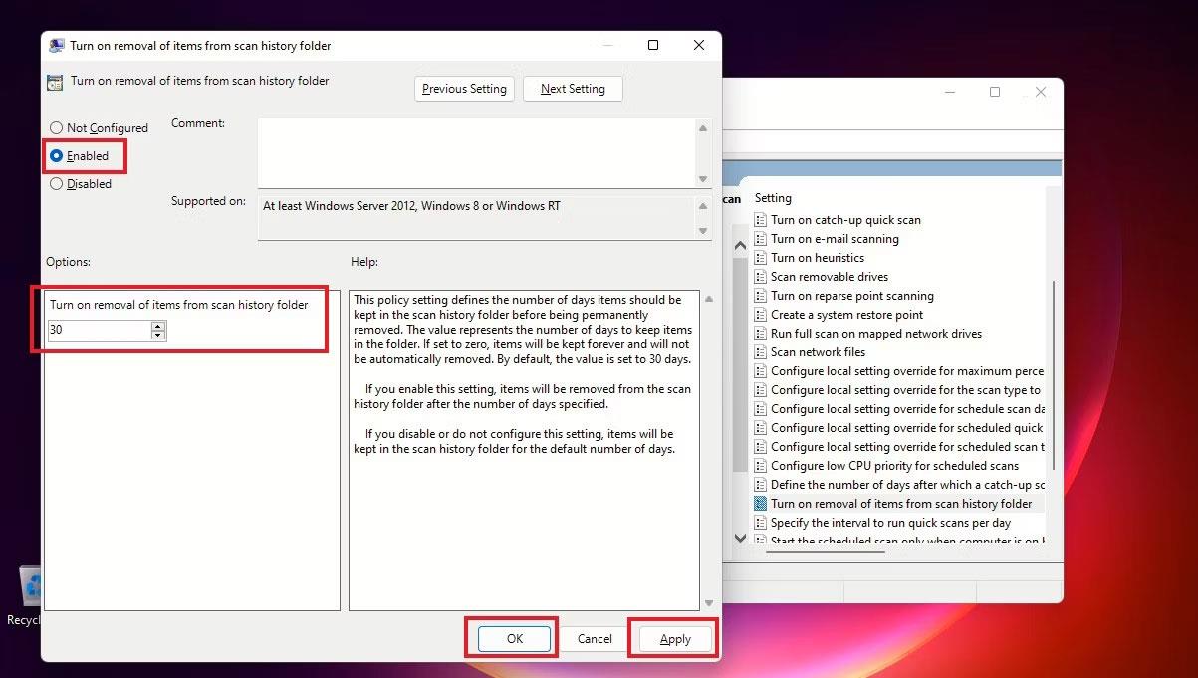1198x678 pixels.
Task: Click the icon next to Turn on catch-up quick scan
Action: point(761,220)
